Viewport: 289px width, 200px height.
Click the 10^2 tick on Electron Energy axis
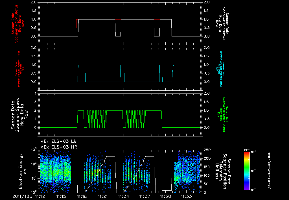click(x=34, y=164)
